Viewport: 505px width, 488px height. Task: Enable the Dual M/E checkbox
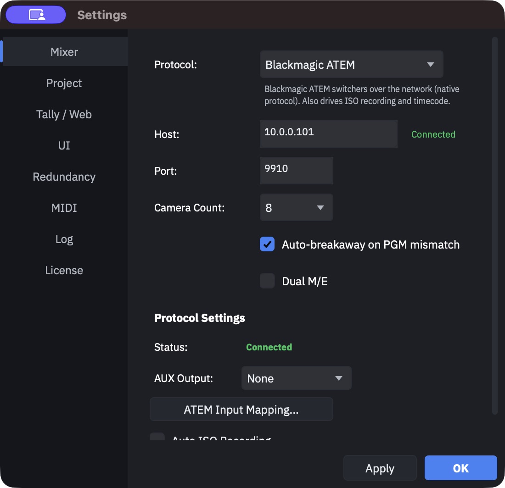point(267,281)
